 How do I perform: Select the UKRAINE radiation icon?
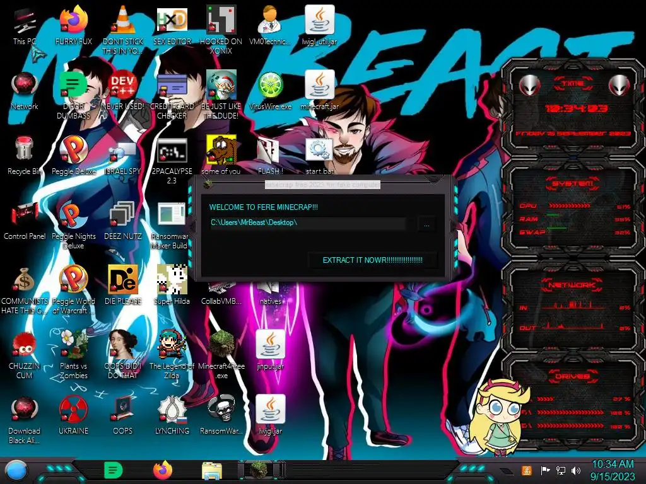pyautogui.click(x=73, y=416)
